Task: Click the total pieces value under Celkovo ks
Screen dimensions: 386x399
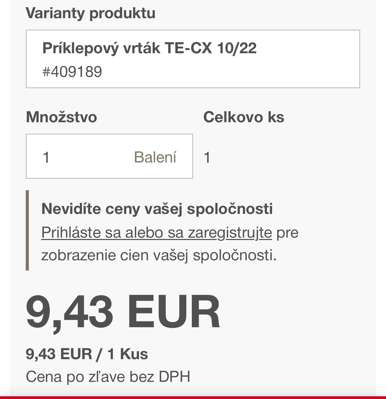Action: [x=207, y=158]
